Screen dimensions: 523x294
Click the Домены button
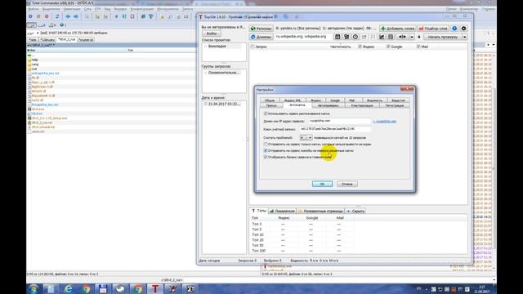click(x=261, y=37)
